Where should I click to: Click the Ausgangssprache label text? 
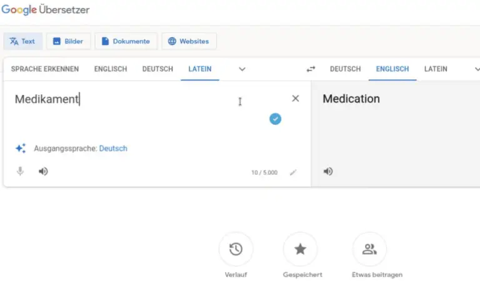pyautogui.click(x=65, y=148)
